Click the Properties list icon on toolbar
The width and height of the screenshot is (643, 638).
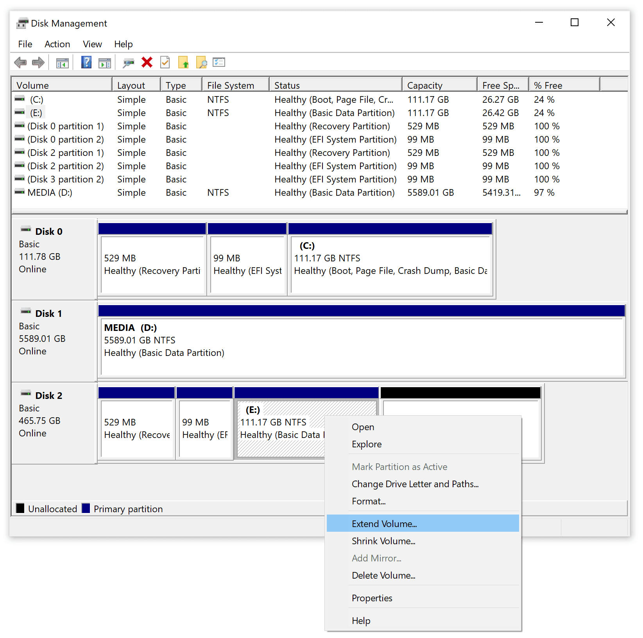point(219,62)
